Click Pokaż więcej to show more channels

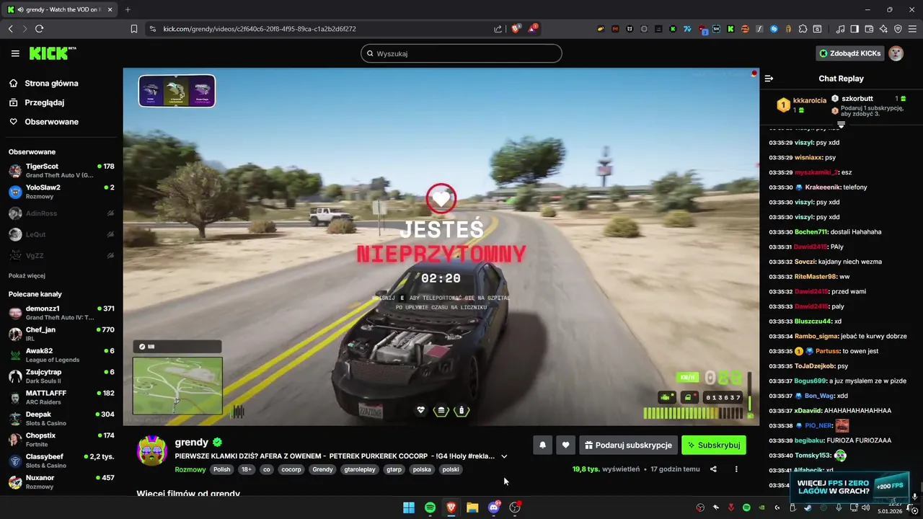click(x=27, y=275)
